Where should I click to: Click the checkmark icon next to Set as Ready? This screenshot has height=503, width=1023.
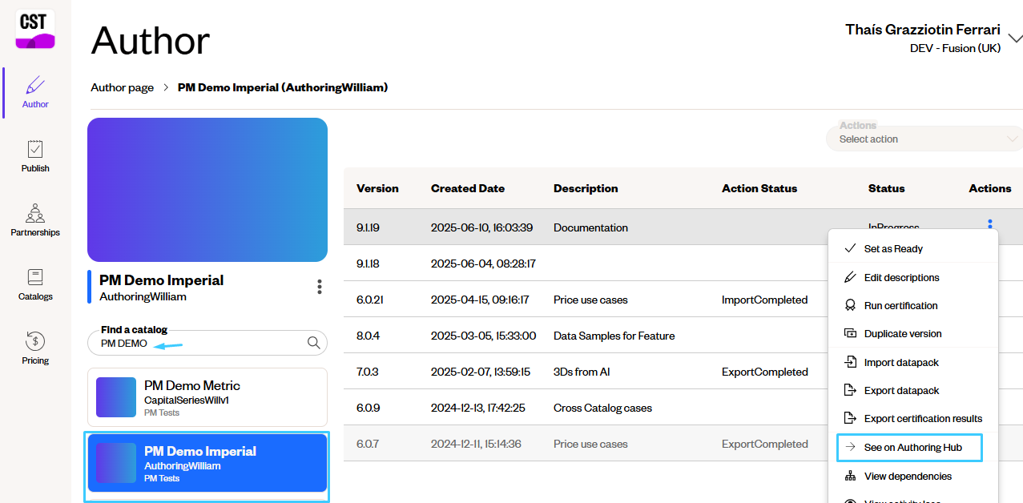point(849,248)
